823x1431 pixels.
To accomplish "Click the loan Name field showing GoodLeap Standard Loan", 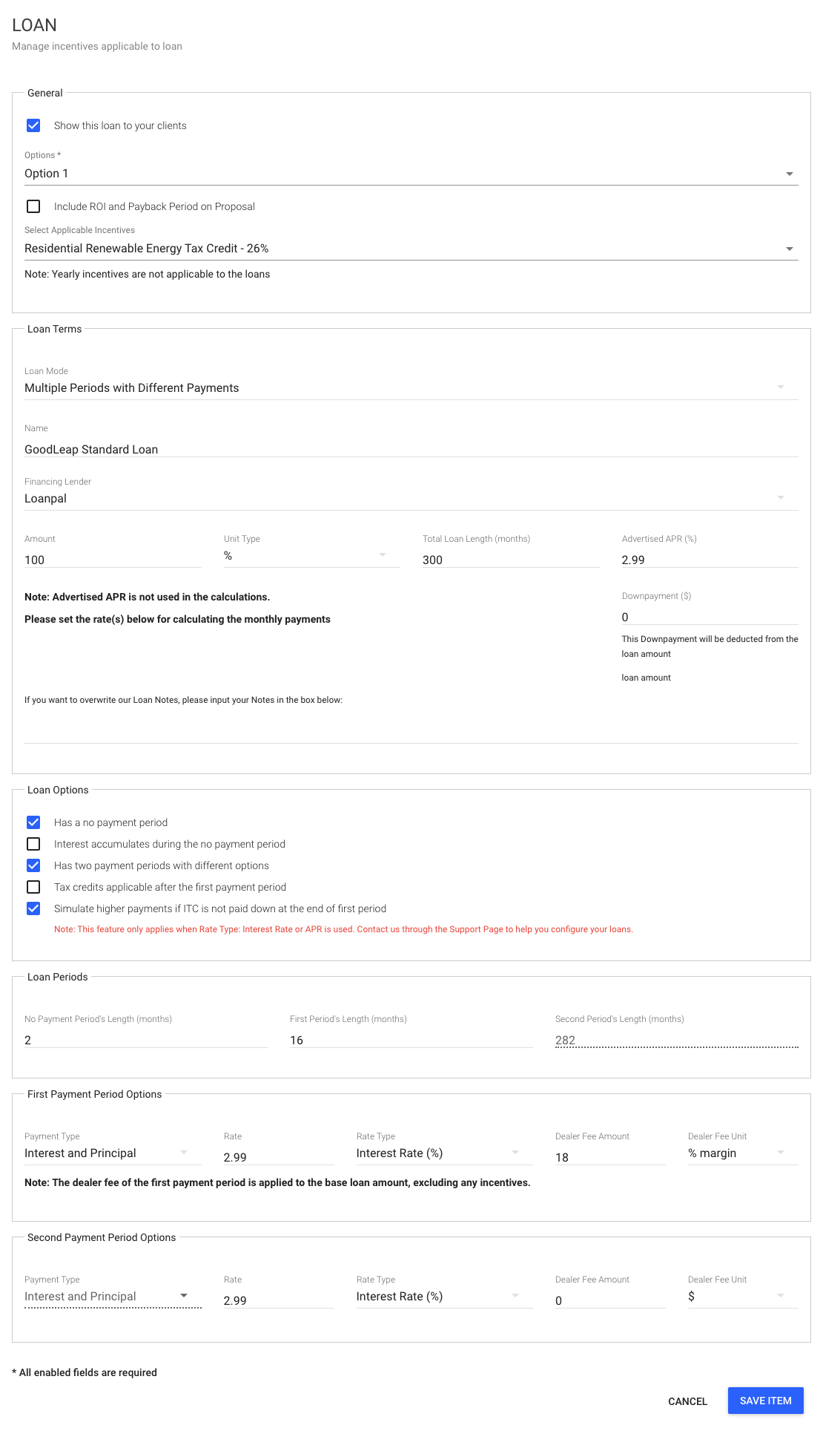I will 297,449.
